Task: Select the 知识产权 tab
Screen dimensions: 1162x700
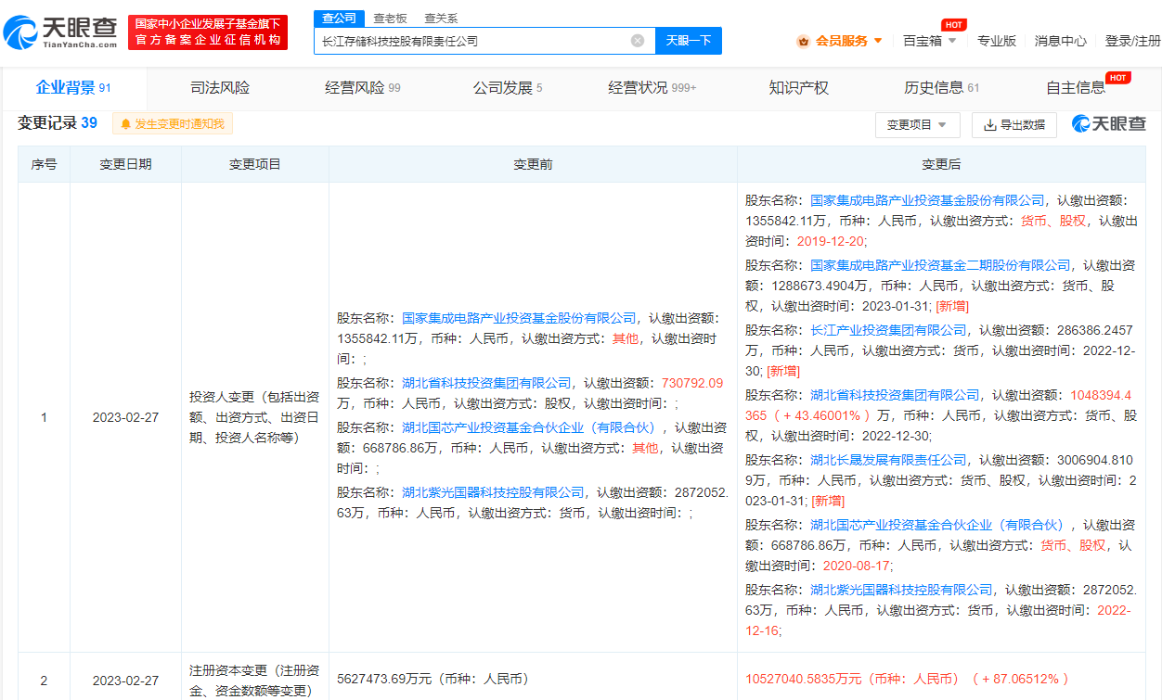Action: click(x=798, y=88)
